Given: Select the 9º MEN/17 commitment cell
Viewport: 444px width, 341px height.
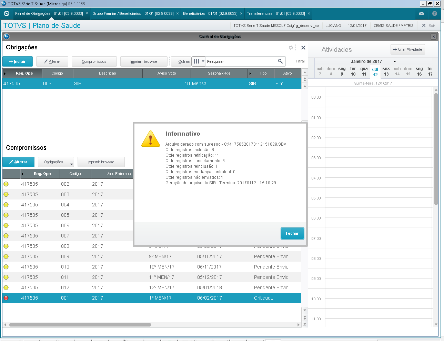Looking at the screenshot, I should 160,256.
